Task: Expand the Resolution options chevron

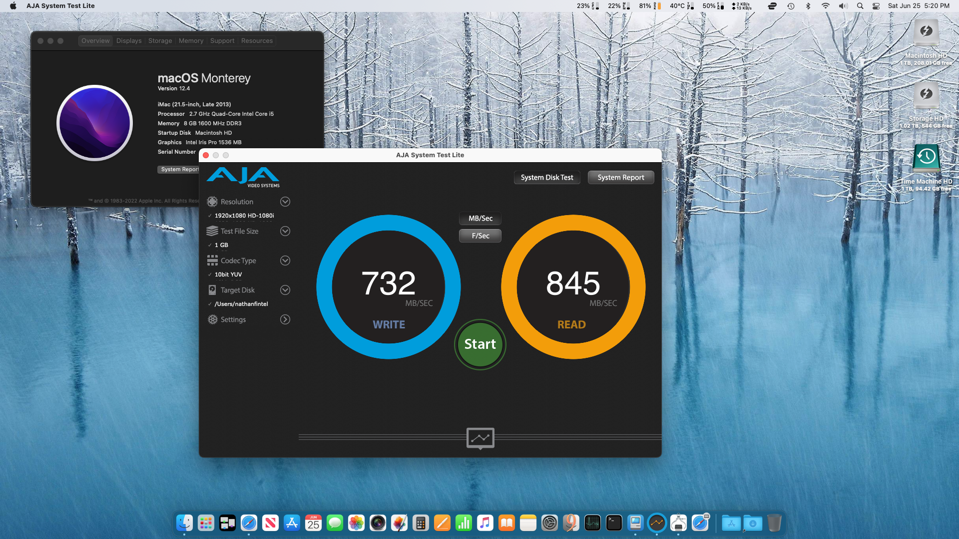Action: point(285,202)
